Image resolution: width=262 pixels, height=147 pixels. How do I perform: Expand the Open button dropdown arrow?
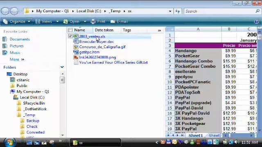coord(85,22)
